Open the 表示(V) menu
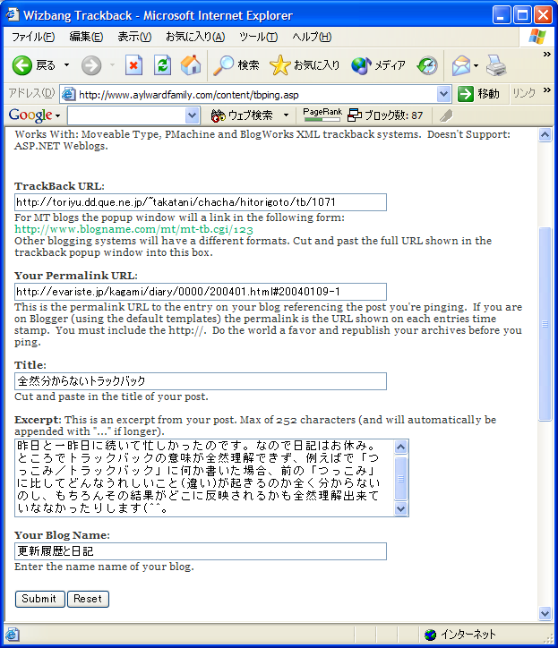558x648 pixels. pos(134,38)
